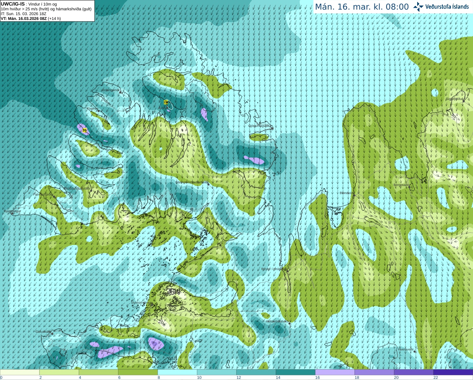Click the legend value 20
The image size is (473, 380).
[396, 377]
